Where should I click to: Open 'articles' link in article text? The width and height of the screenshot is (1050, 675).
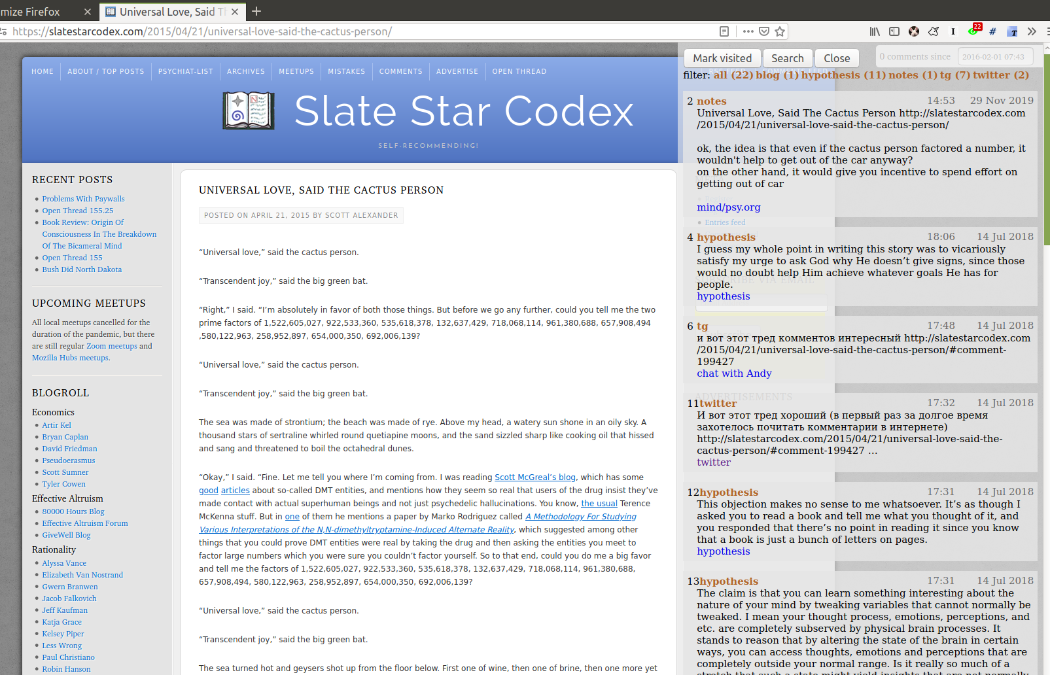(235, 491)
